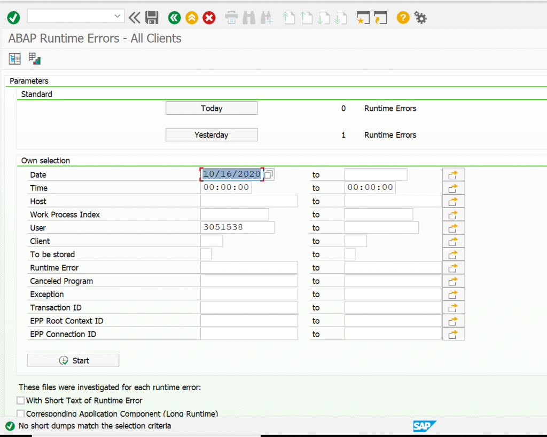Click the statistics chart application toolbar icon
The height and width of the screenshot is (437, 547).
point(35,59)
